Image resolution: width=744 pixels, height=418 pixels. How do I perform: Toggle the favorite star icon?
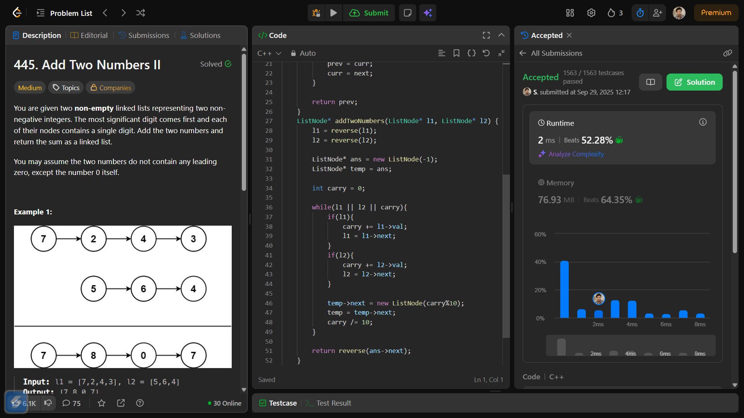102,403
